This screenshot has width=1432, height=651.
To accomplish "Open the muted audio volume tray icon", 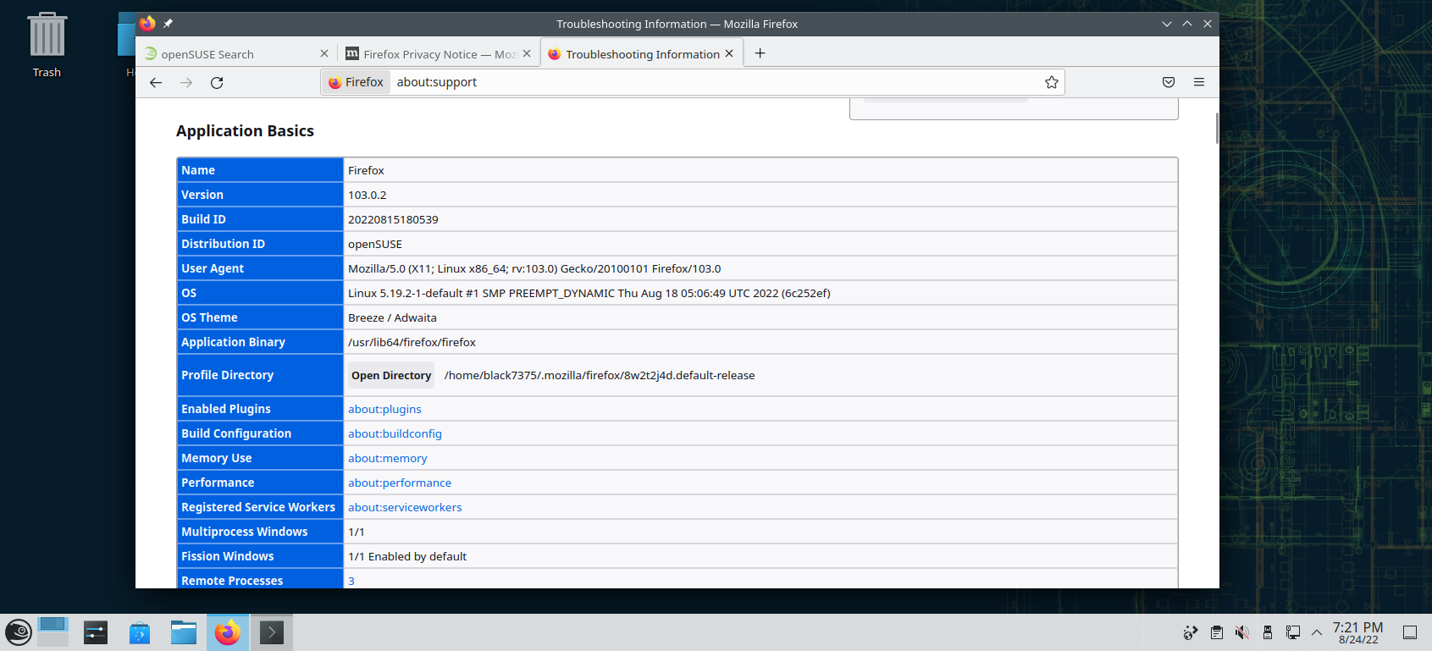I will click(x=1242, y=632).
